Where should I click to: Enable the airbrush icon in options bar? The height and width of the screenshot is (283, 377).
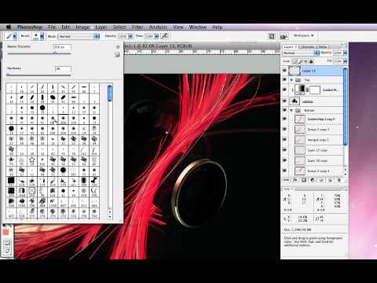pyautogui.click(x=164, y=36)
